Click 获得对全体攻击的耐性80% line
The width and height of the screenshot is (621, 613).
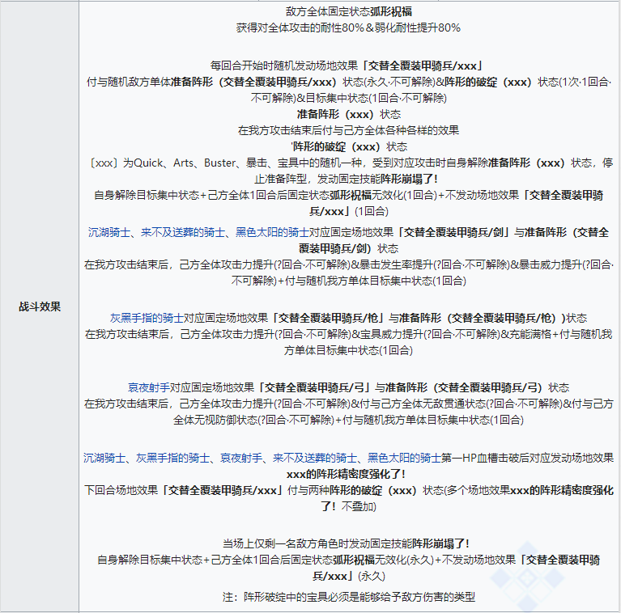point(348,27)
